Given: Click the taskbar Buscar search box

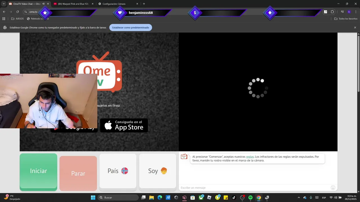Looking at the screenshot, I should pyautogui.click(x=118, y=198).
